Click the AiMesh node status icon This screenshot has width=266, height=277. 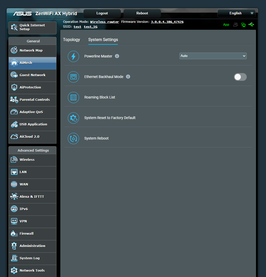[243, 25]
